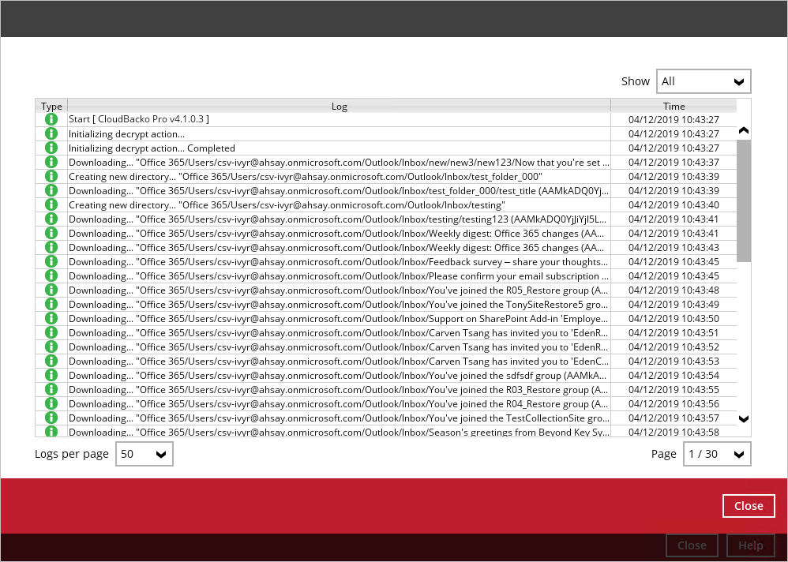
Task: Click info icon for TestCollectionSite download row
Action: point(51,418)
